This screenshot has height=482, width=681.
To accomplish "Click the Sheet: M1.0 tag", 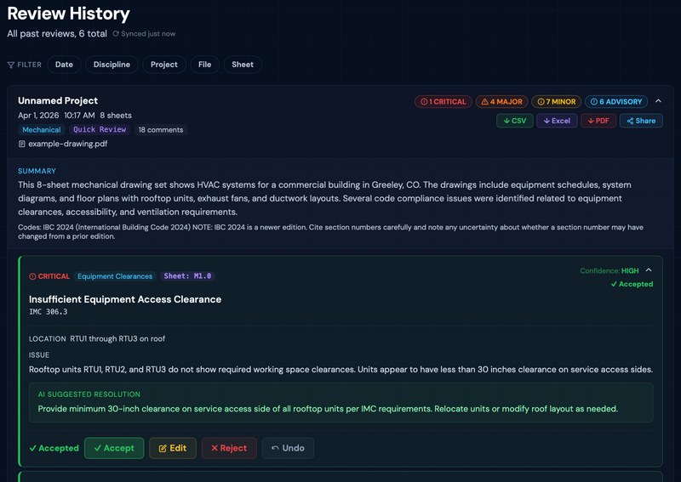I will coord(187,276).
